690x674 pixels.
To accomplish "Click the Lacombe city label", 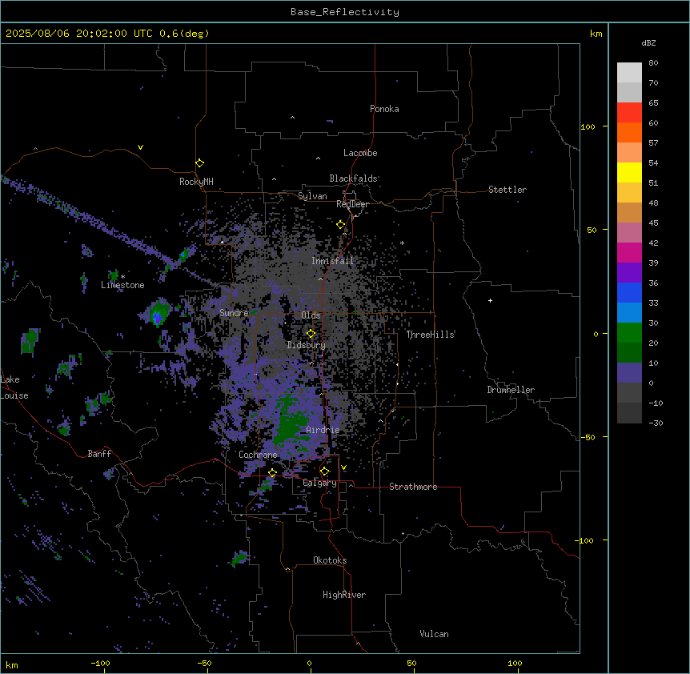I will 360,153.
